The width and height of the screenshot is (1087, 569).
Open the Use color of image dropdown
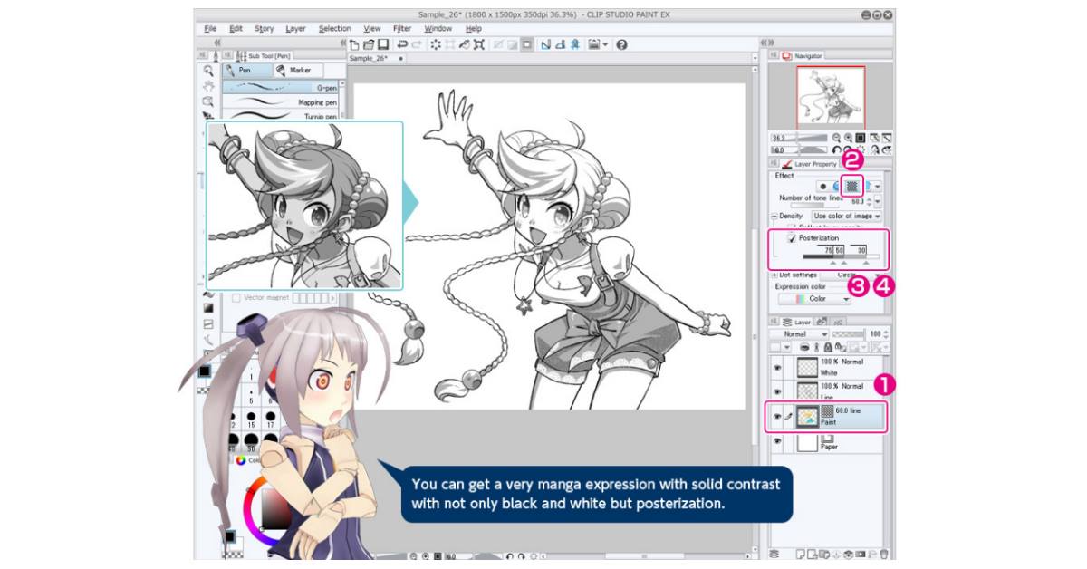coord(846,216)
